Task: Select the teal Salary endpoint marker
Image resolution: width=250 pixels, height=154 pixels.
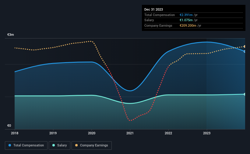Action: point(245,94)
